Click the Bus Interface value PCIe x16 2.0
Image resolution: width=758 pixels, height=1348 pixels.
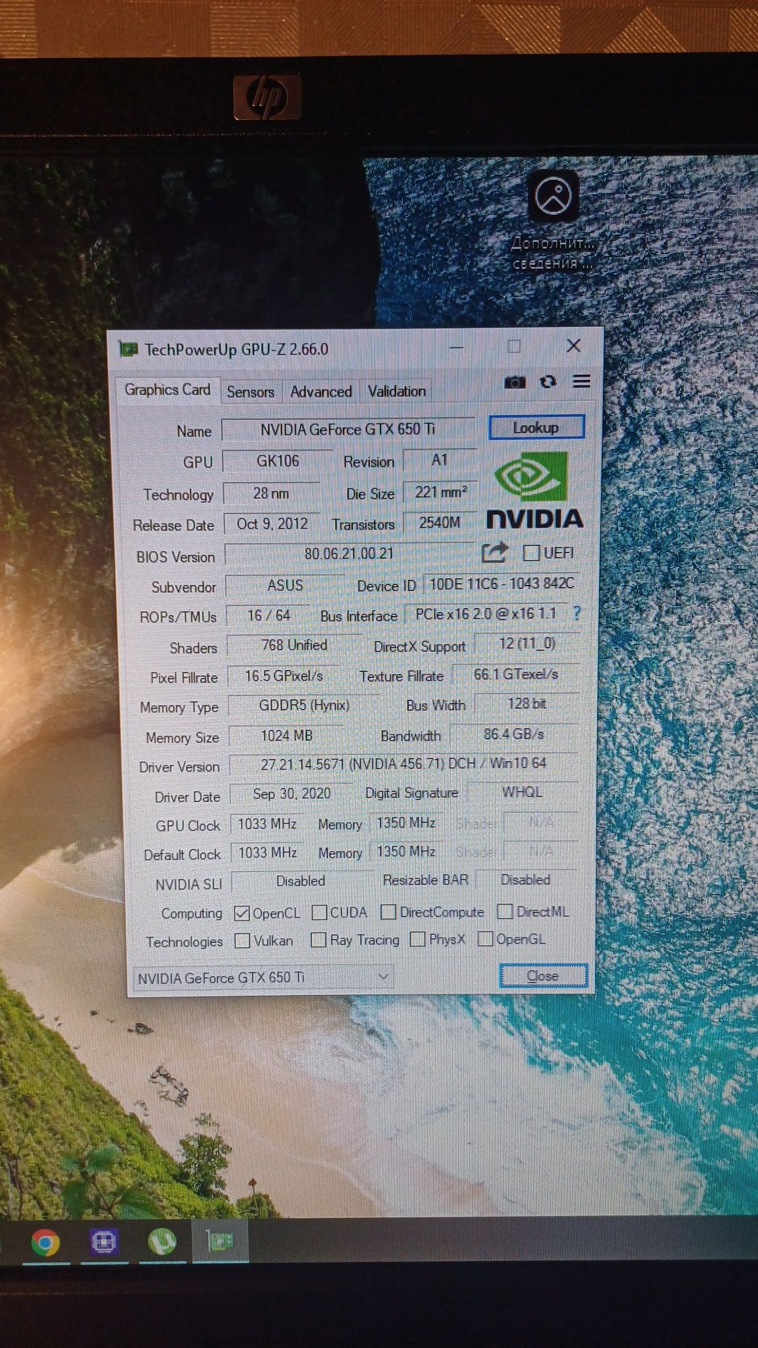[486, 614]
